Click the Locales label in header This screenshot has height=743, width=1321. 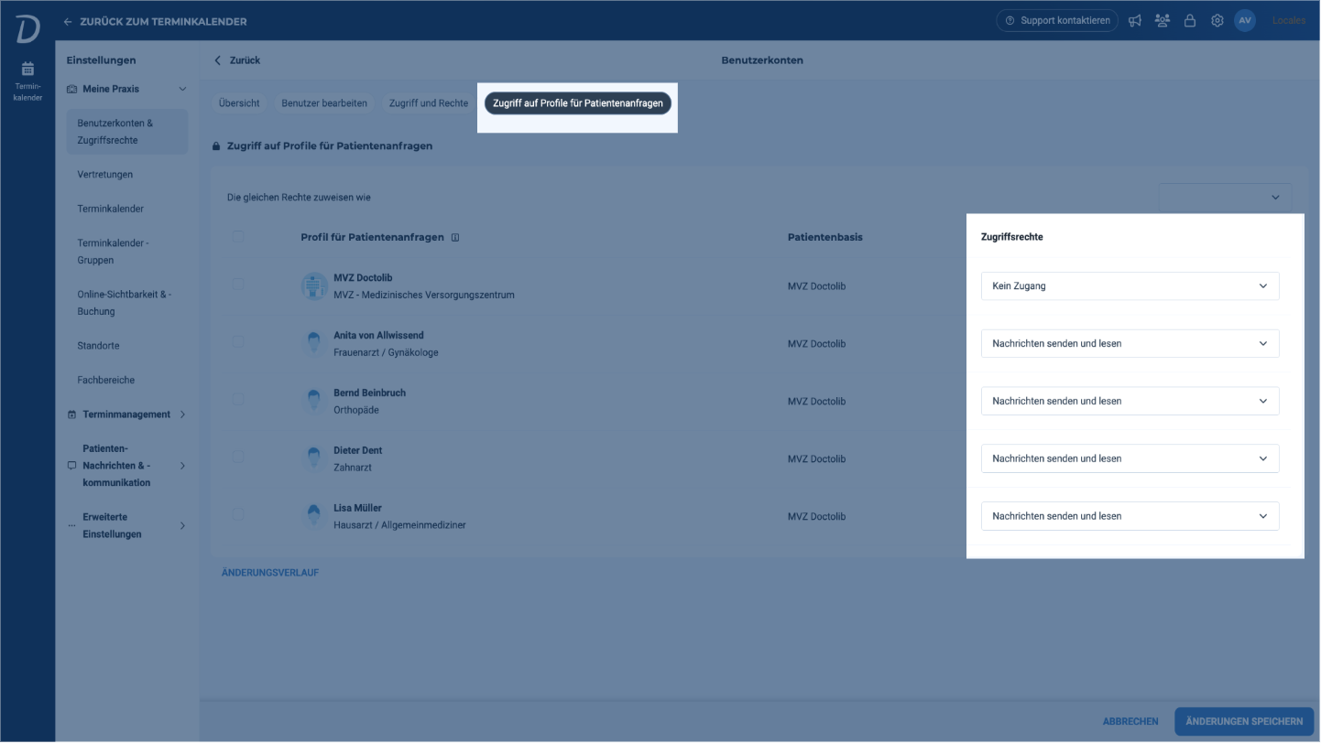(x=1289, y=20)
